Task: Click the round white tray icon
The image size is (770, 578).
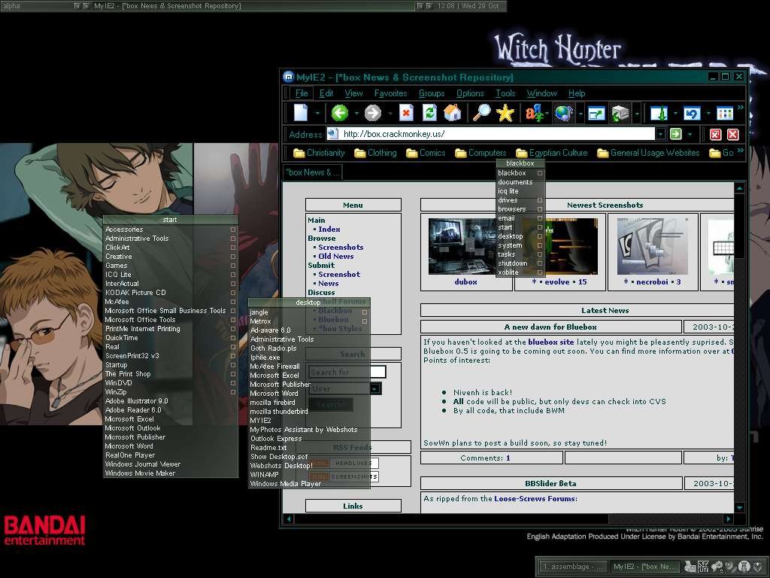Action: pos(744,567)
